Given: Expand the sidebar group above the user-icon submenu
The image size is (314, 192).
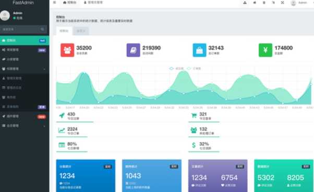Looking at the screenshot, I should 25,69.
